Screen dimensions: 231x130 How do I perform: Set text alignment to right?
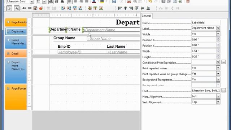pyautogui.click(x=81, y=1)
